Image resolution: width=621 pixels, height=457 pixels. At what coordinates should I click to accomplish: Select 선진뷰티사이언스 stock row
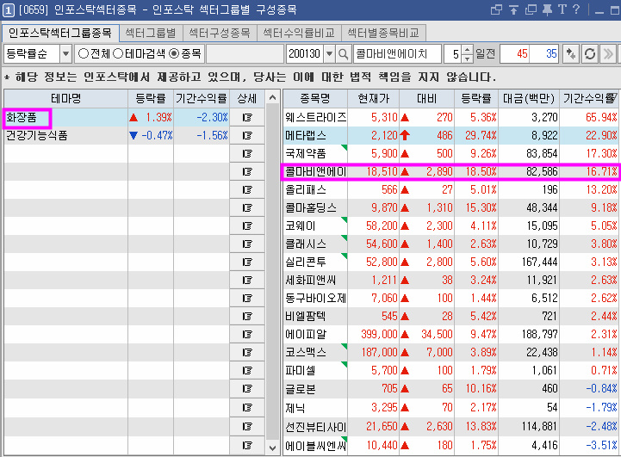coord(450,427)
